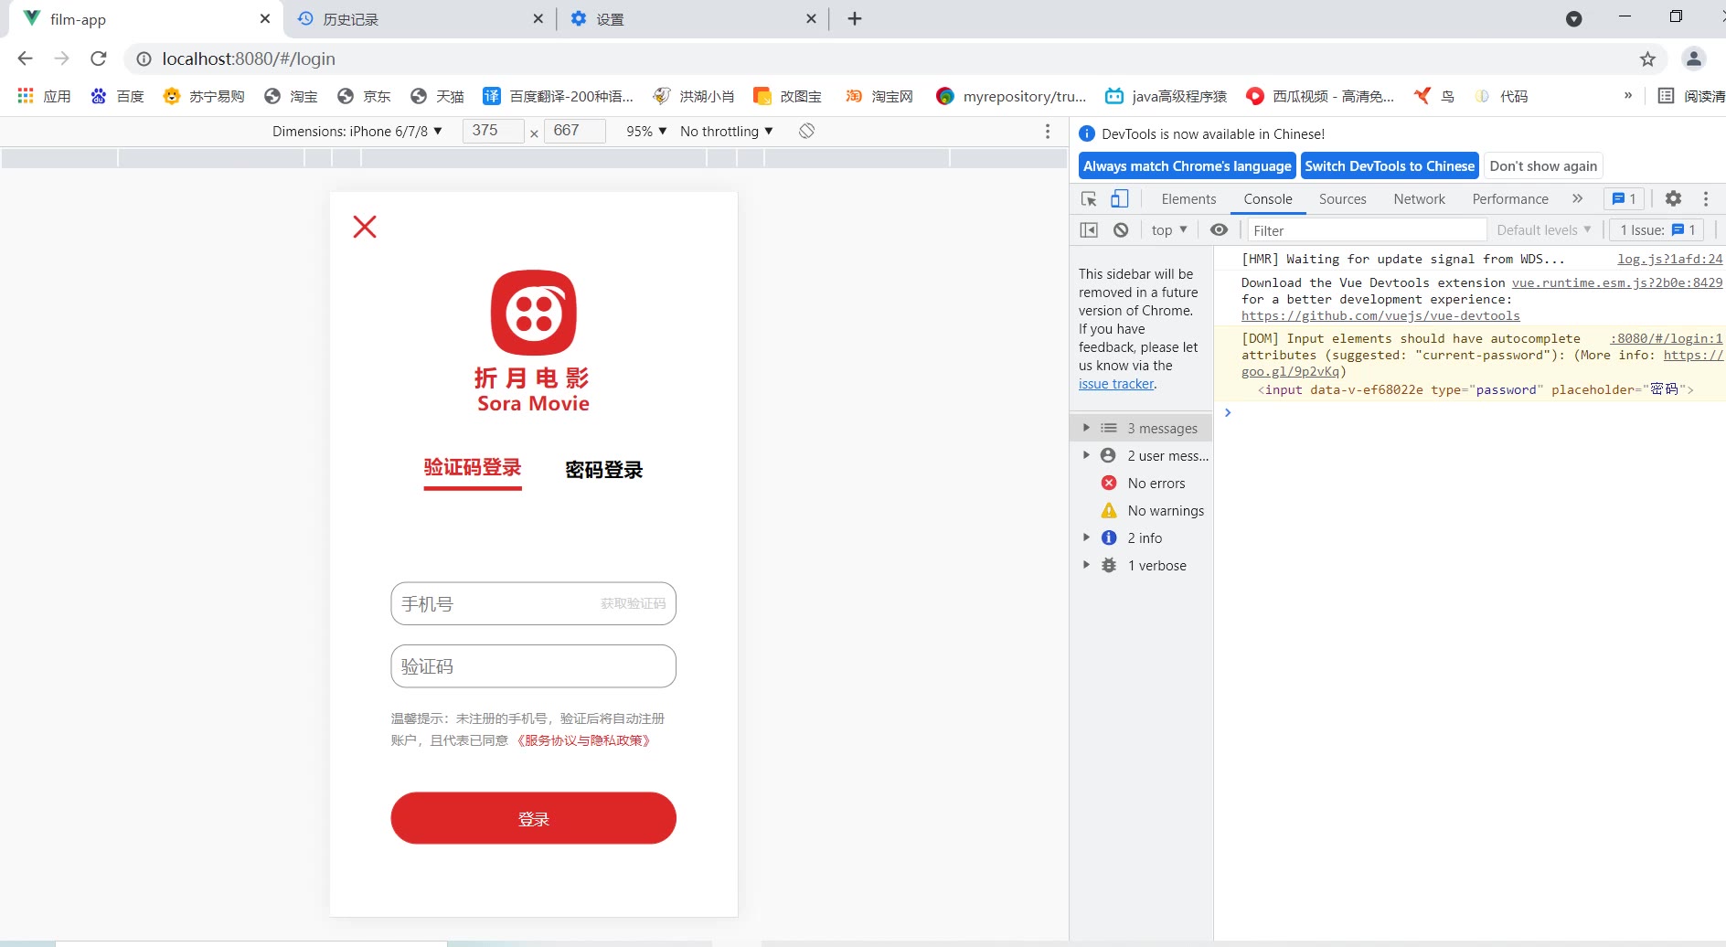Open a new browser tab
Viewport: 1726px width, 947px height.
pyautogui.click(x=855, y=18)
